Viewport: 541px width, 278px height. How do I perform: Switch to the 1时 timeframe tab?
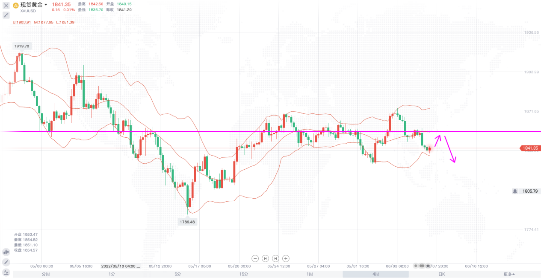[310, 274]
